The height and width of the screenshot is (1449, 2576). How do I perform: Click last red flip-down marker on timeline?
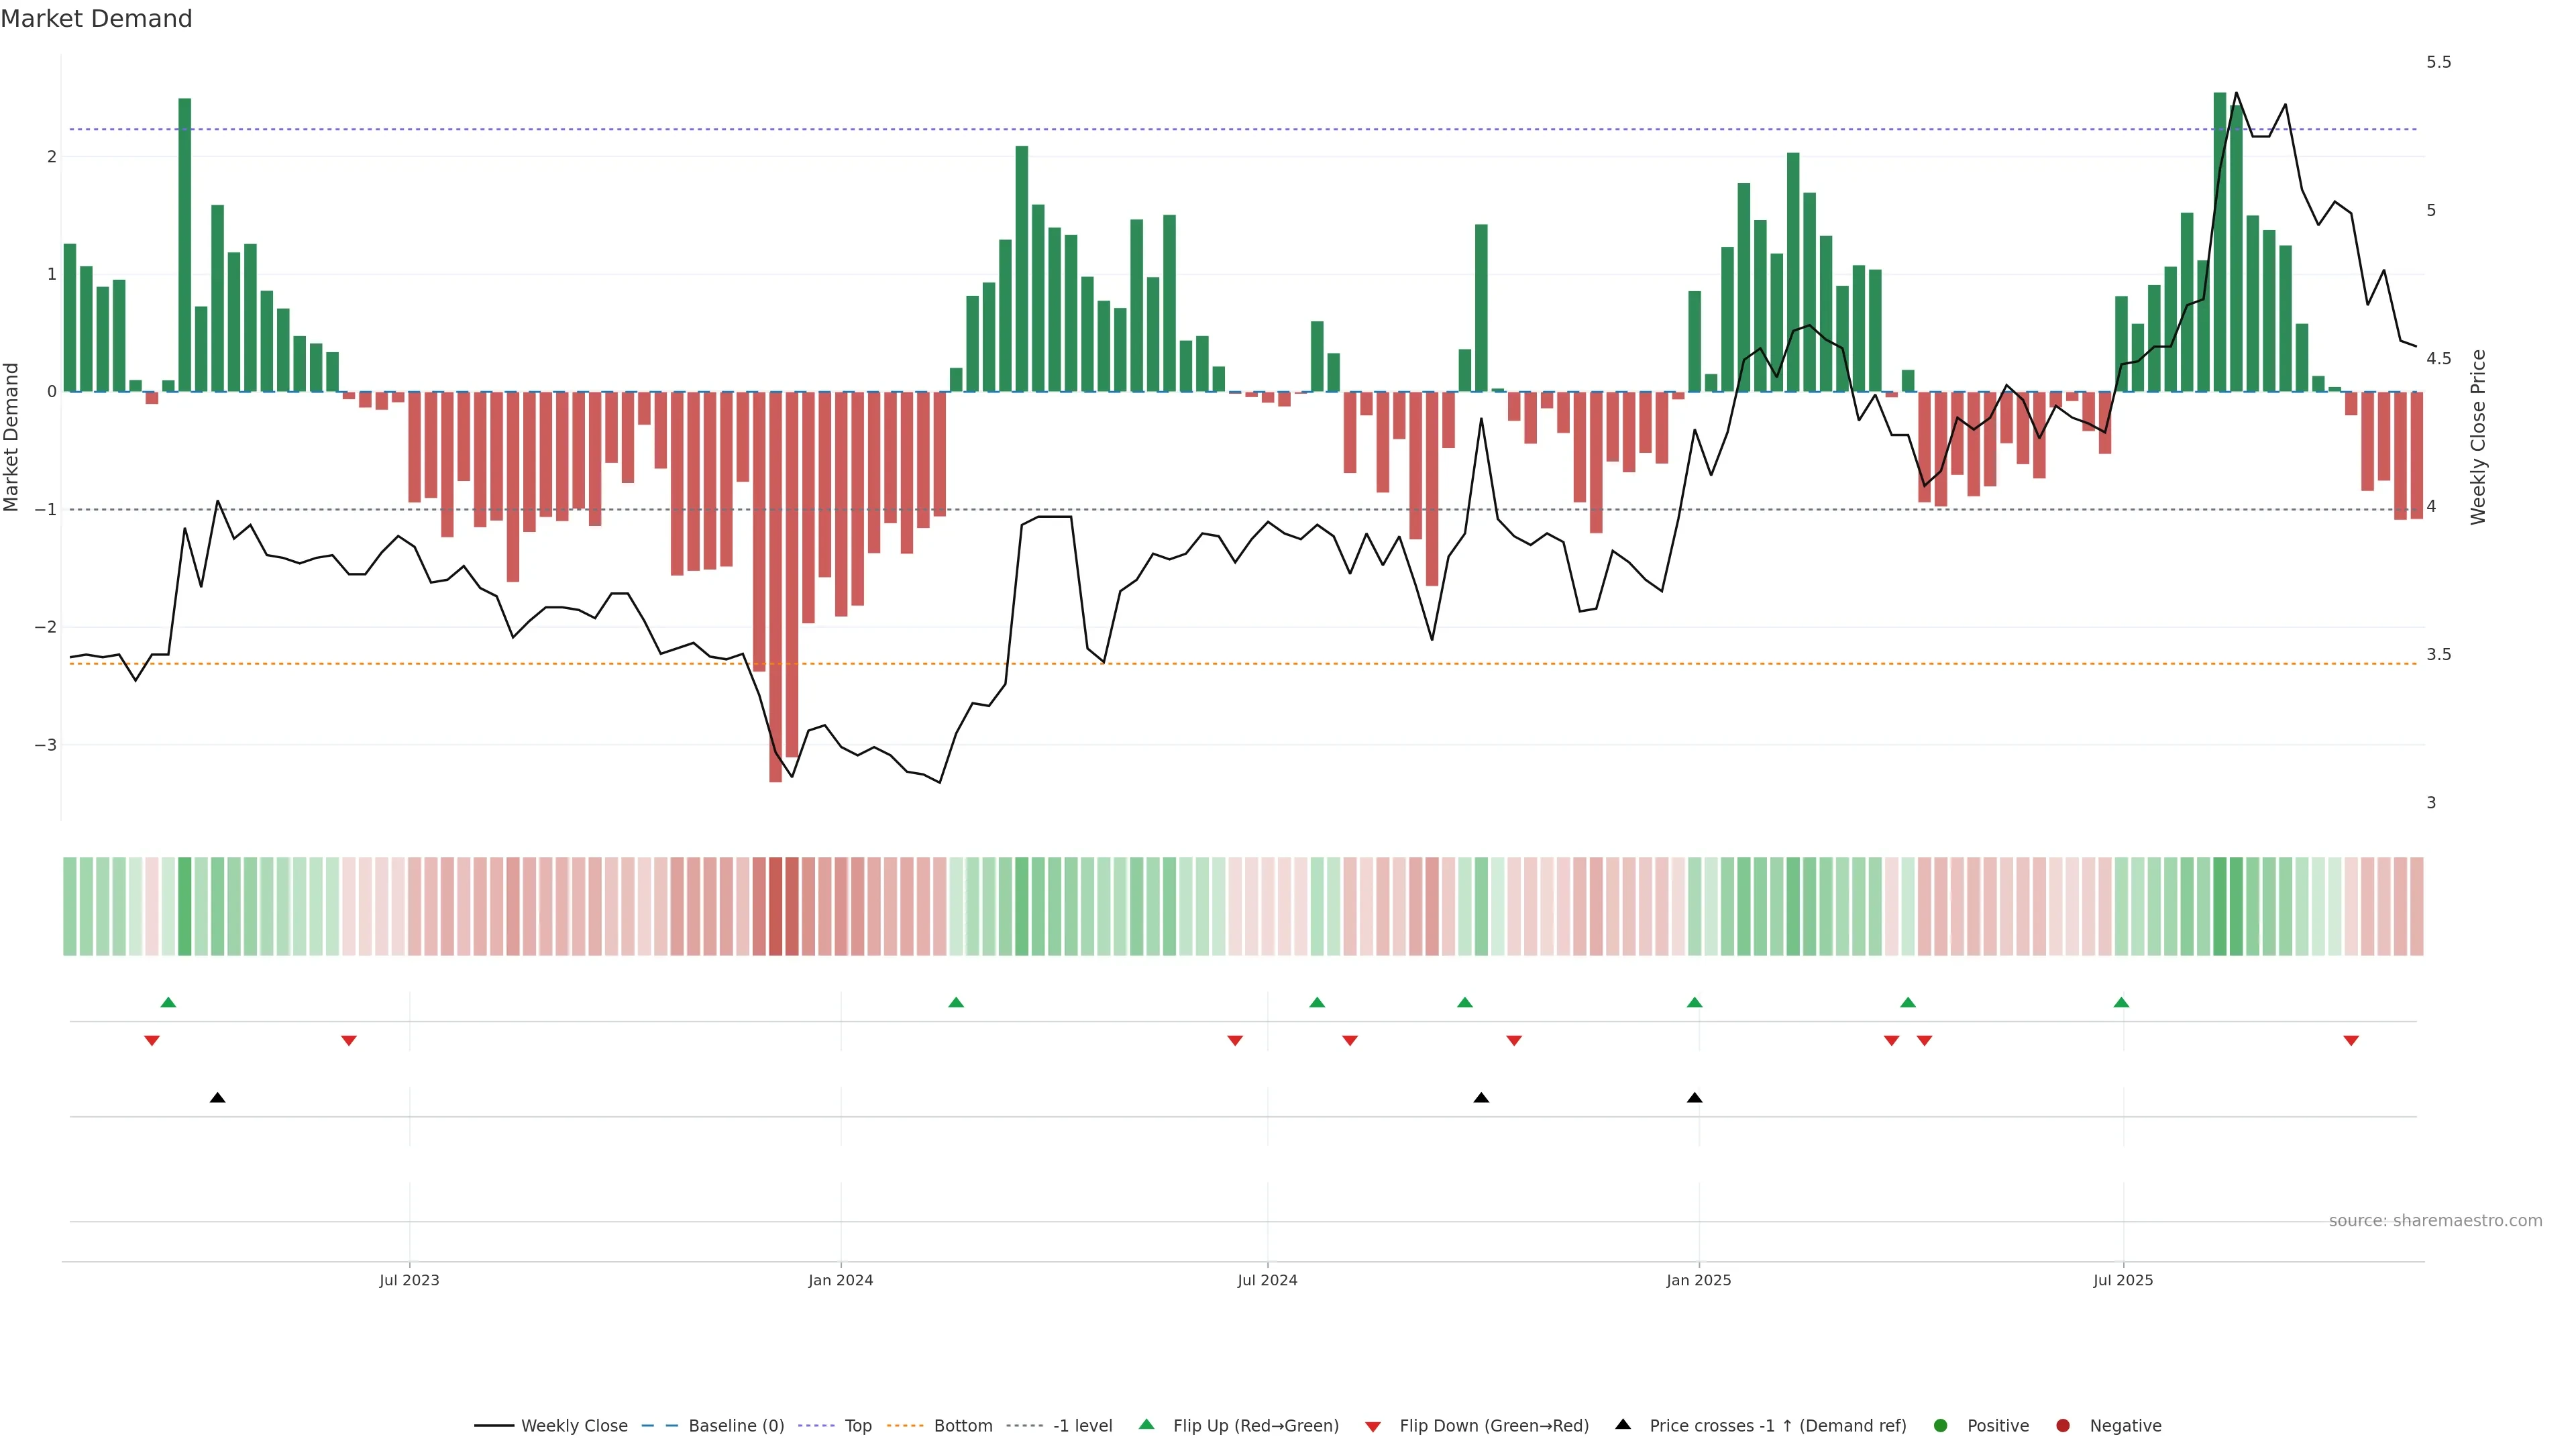2351,1041
